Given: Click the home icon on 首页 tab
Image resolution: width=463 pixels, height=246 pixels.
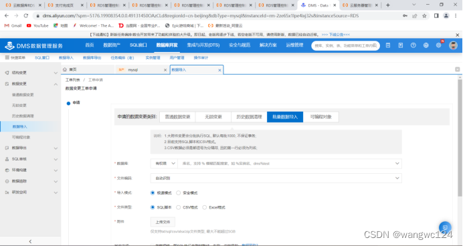Looking at the screenshot, I should [65, 70].
